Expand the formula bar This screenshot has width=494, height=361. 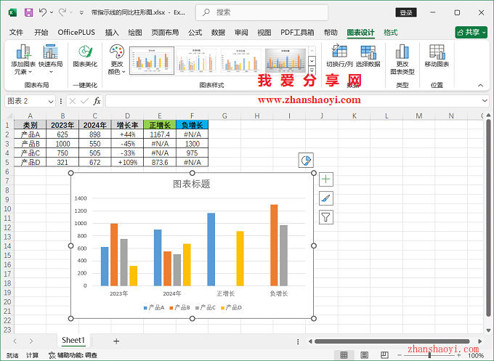pos(485,101)
